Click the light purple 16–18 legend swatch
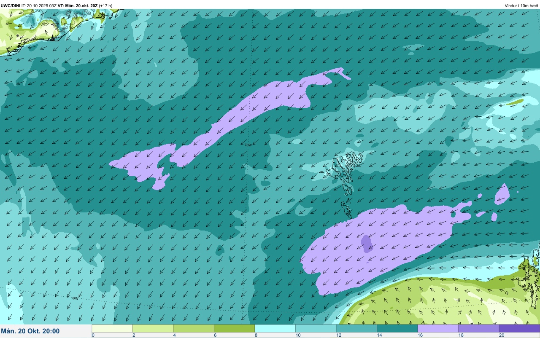 [x=438, y=328]
